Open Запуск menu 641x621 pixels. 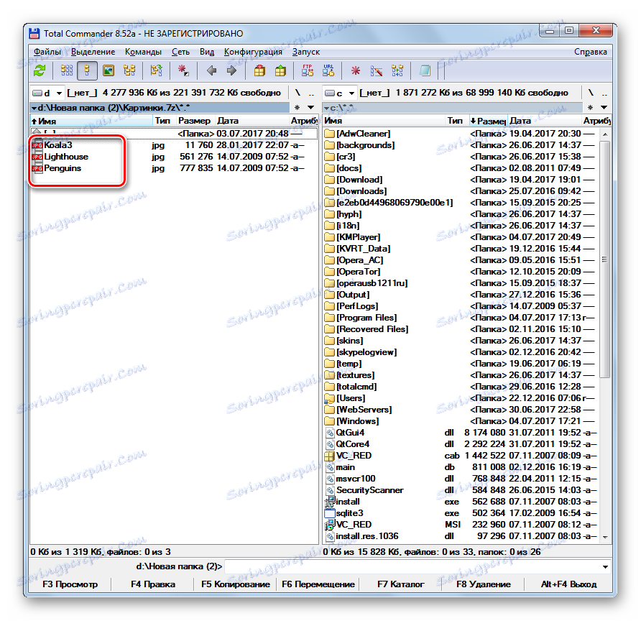point(306,52)
